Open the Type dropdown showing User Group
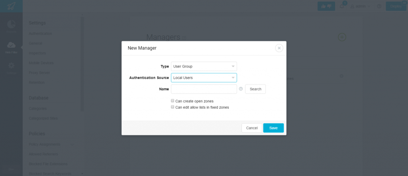This screenshot has width=408, height=176. [x=204, y=66]
